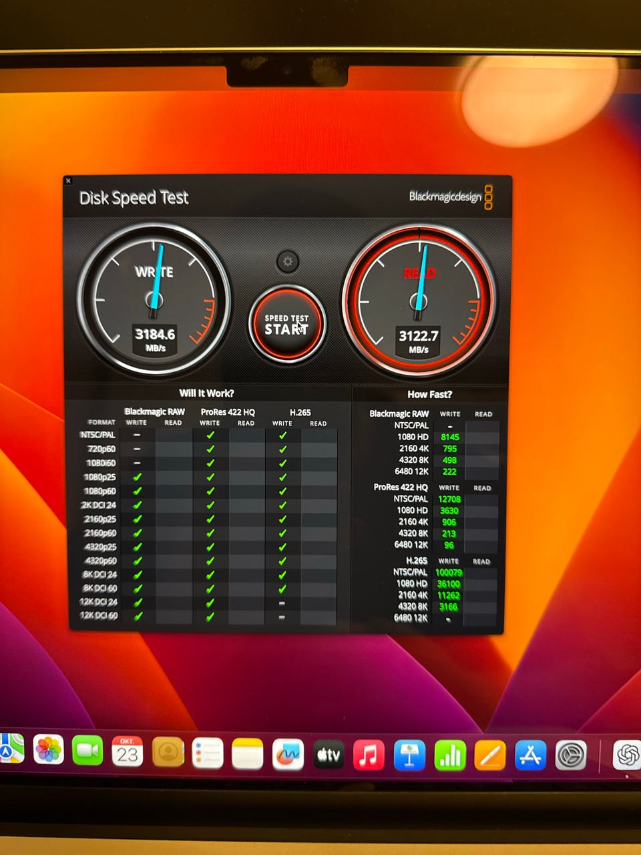Launch FaceTime from the Dock

[x=87, y=751]
